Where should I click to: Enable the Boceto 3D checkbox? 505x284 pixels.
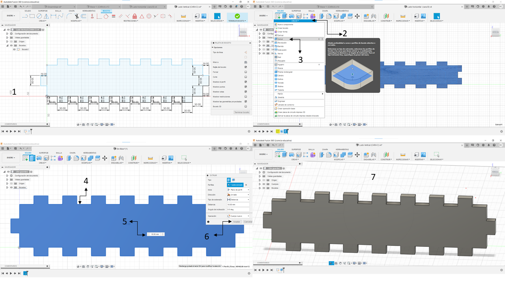click(x=246, y=106)
